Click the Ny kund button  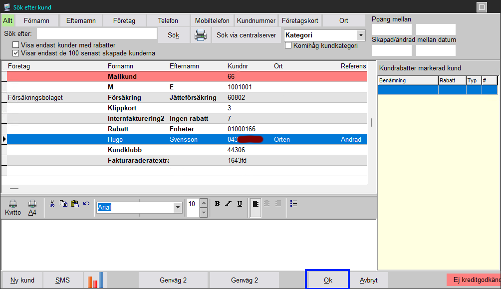click(22, 280)
